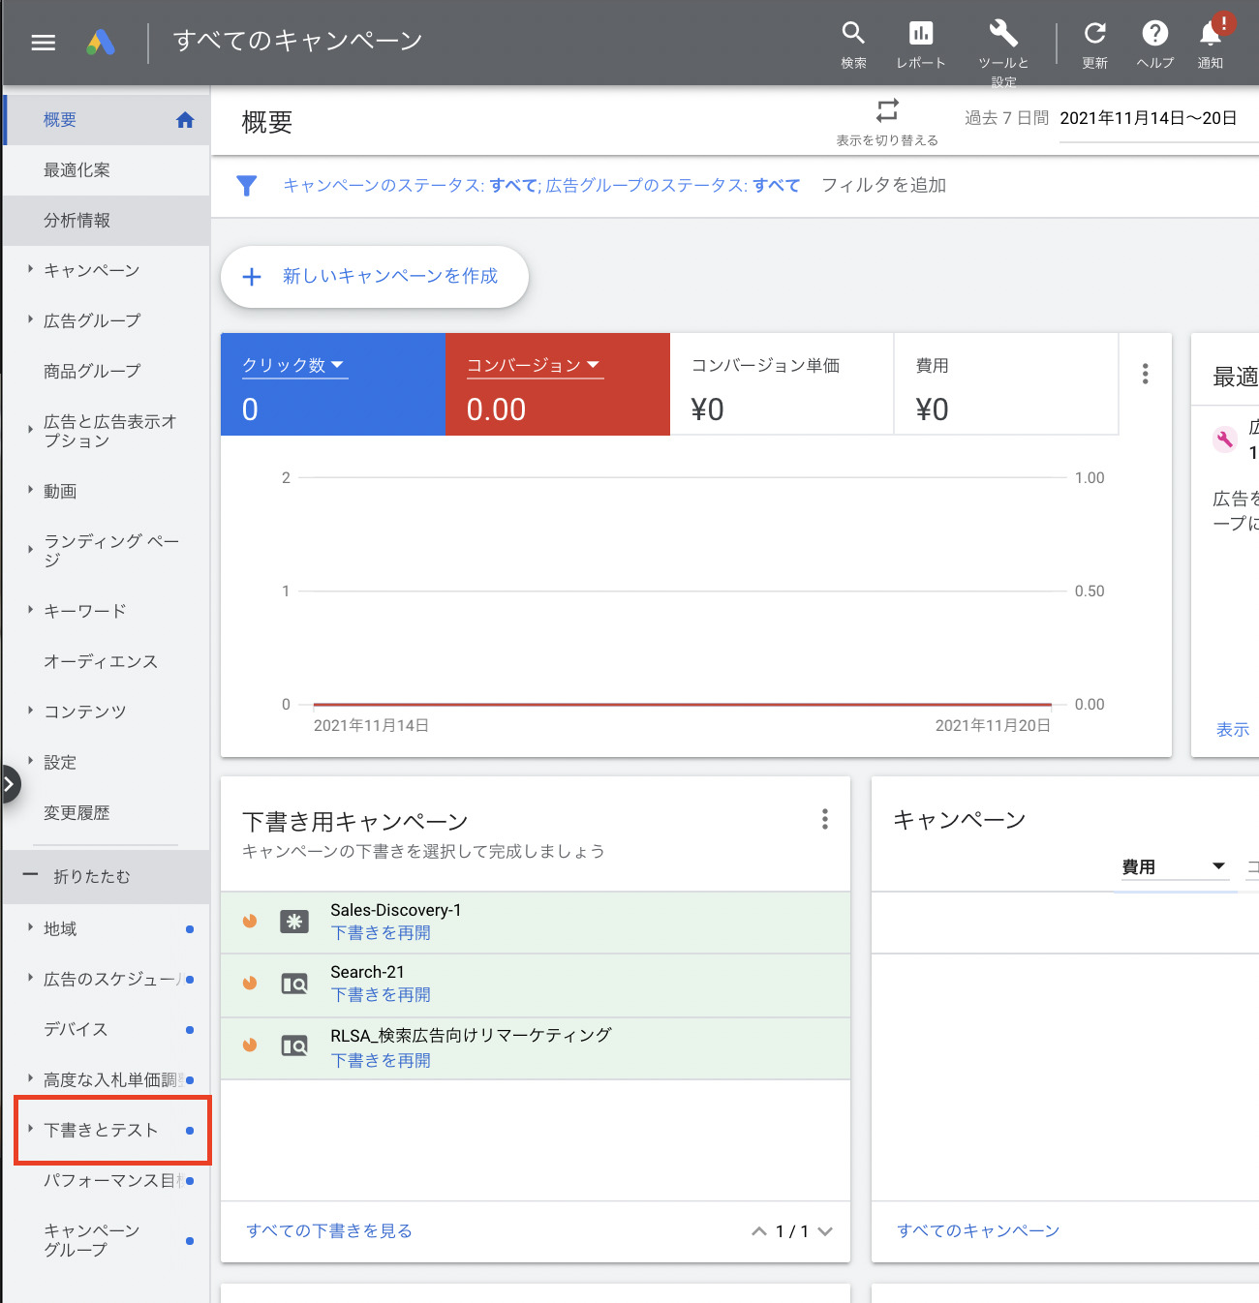This screenshot has width=1259, height=1303.
Task: Open the 費用 dropdown in campaign card
Action: click(x=1173, y=866)
